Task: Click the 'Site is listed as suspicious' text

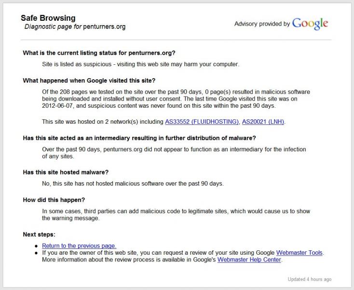Action: click(x=140, y=64)
